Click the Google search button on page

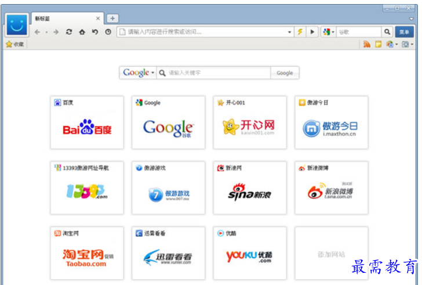tap(285, 73)
